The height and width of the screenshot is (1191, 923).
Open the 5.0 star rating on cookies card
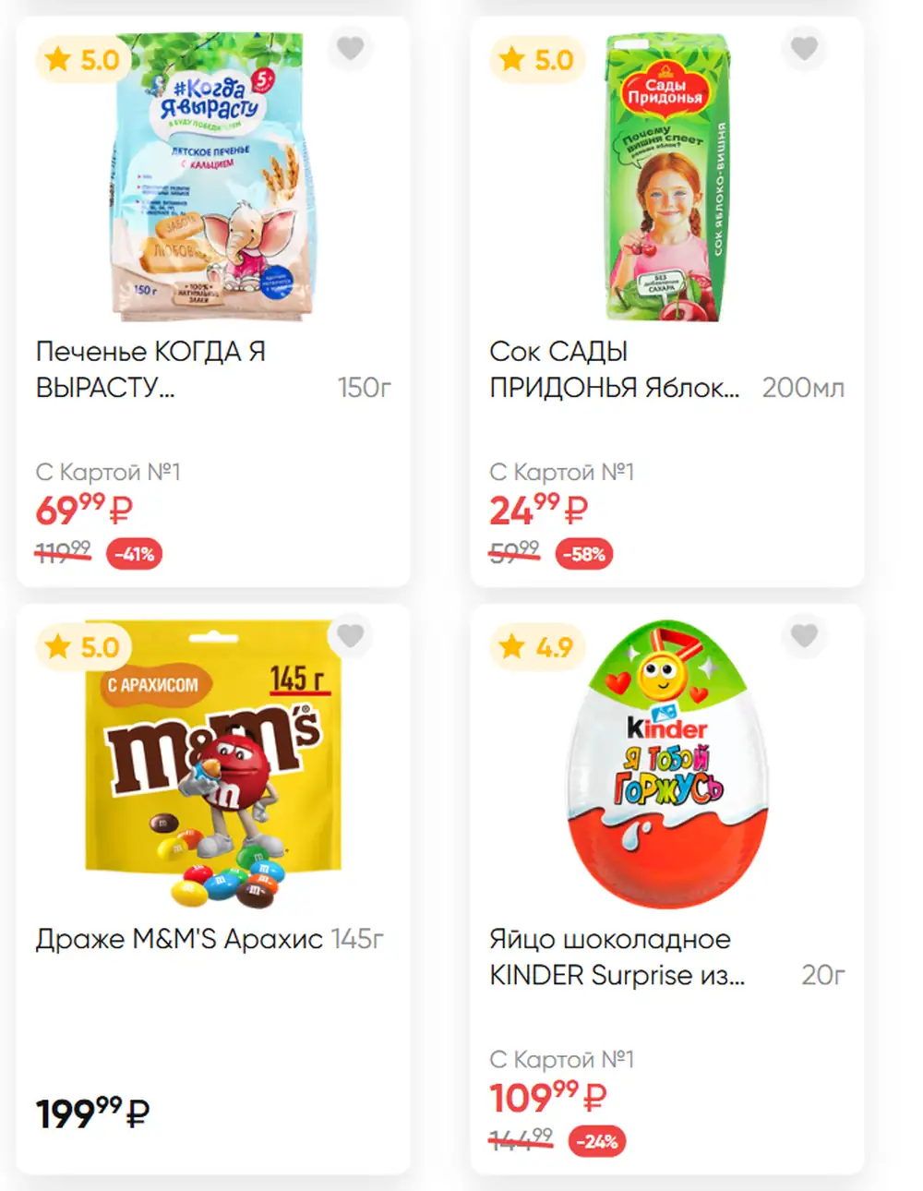(x=83, y=60)
